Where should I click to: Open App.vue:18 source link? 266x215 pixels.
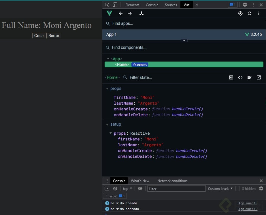(248, 203)
